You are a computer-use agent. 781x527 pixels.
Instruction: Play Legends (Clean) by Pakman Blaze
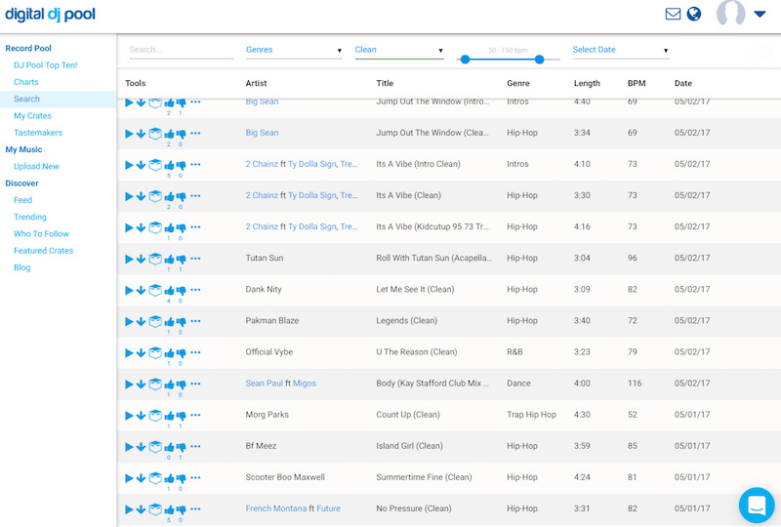[x=129, y=322]
